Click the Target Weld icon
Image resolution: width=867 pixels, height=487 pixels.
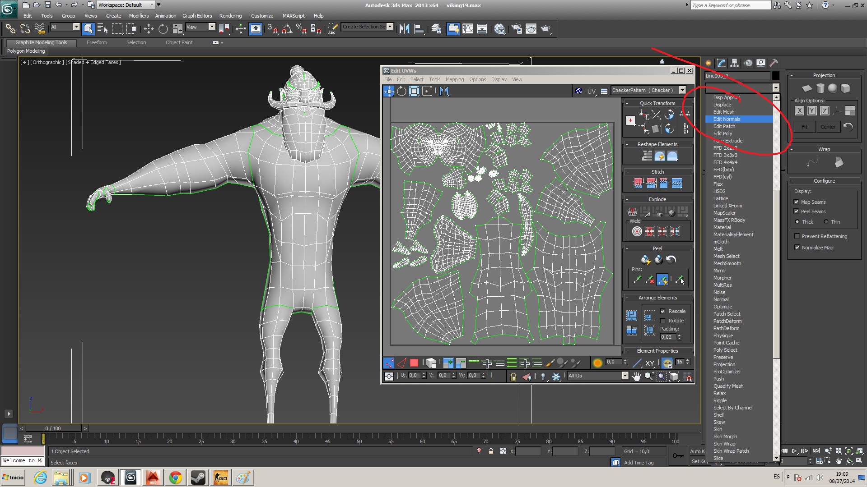[x=637, y=232]
